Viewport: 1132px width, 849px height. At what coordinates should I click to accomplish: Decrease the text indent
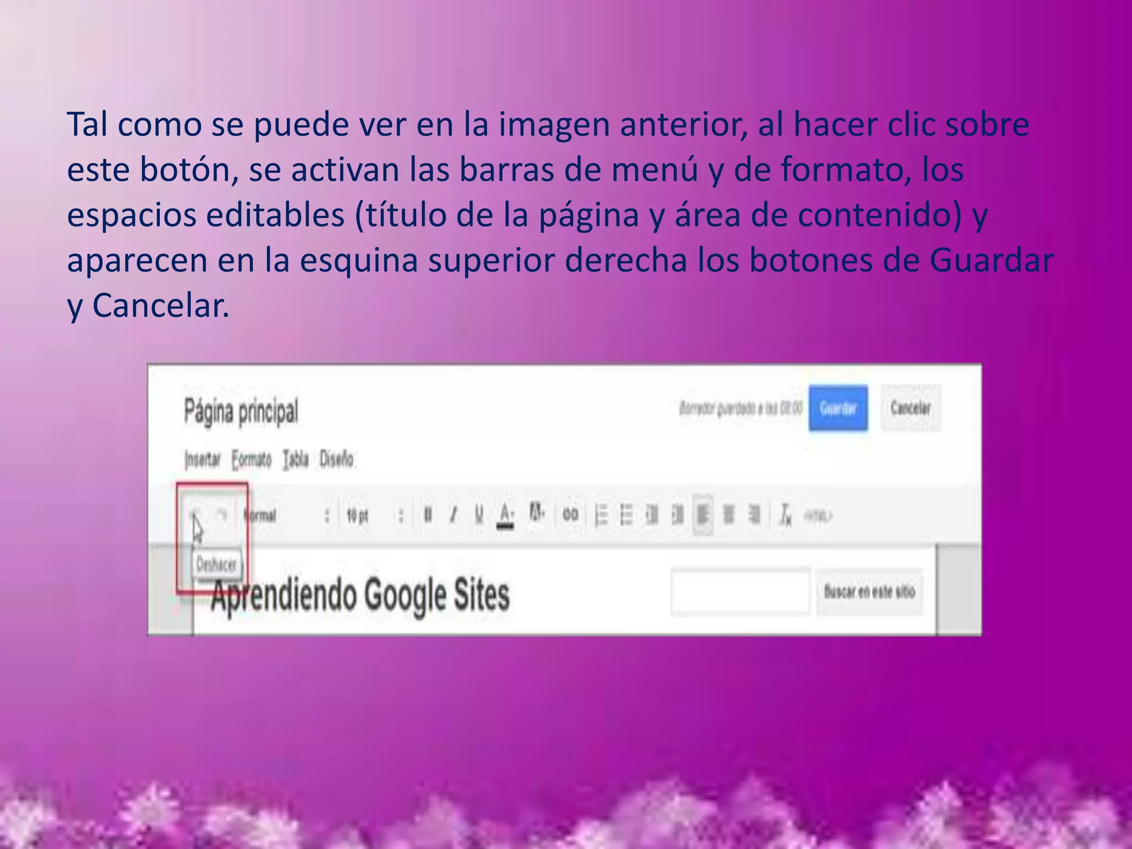[x=652, y=515]
